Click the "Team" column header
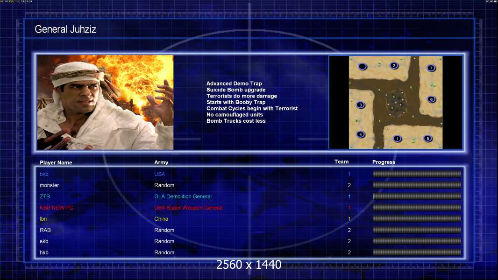The image size is (498, 280). coord(341,162)
